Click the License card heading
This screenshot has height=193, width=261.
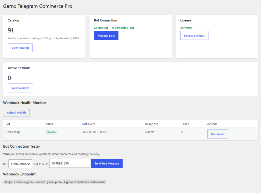[186, 20]
